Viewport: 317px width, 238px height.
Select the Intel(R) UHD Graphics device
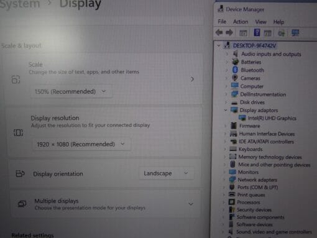pyautogui.click(x=272, y=118)
